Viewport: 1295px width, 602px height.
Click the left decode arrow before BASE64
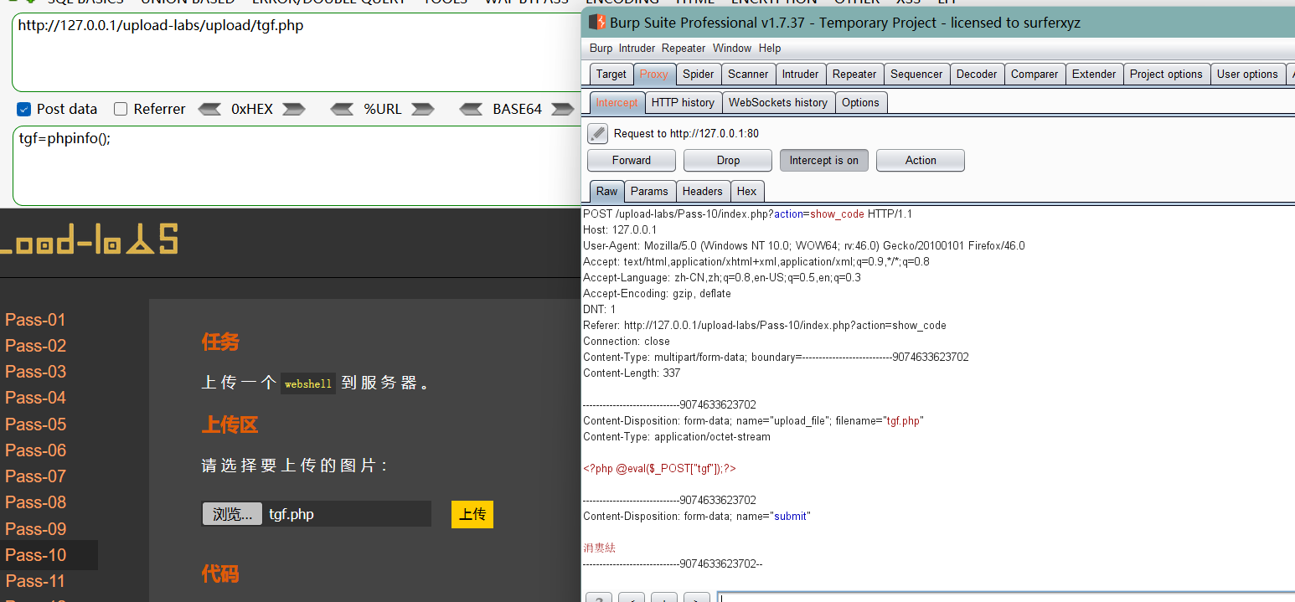(471, 109)
